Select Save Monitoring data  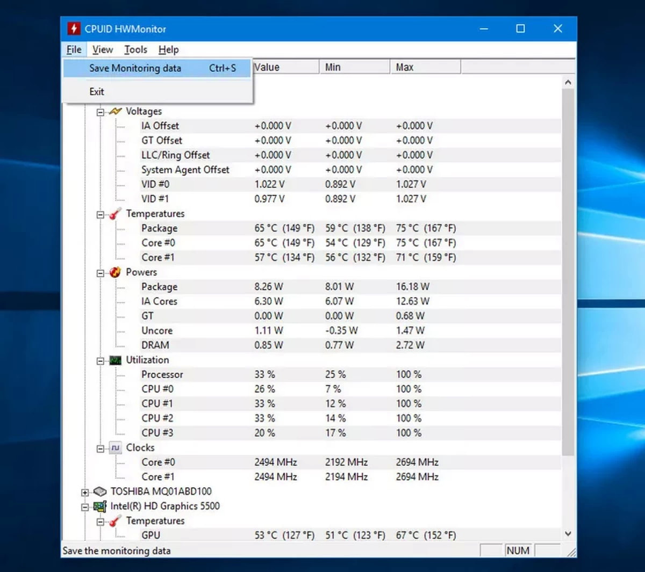point(135,68)
